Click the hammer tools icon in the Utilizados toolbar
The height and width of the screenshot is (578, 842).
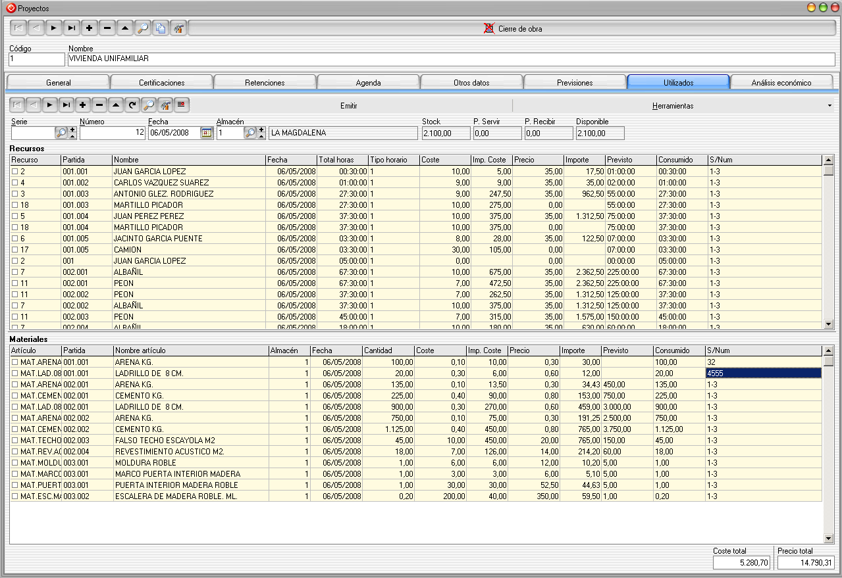click(x=165, y=105)
